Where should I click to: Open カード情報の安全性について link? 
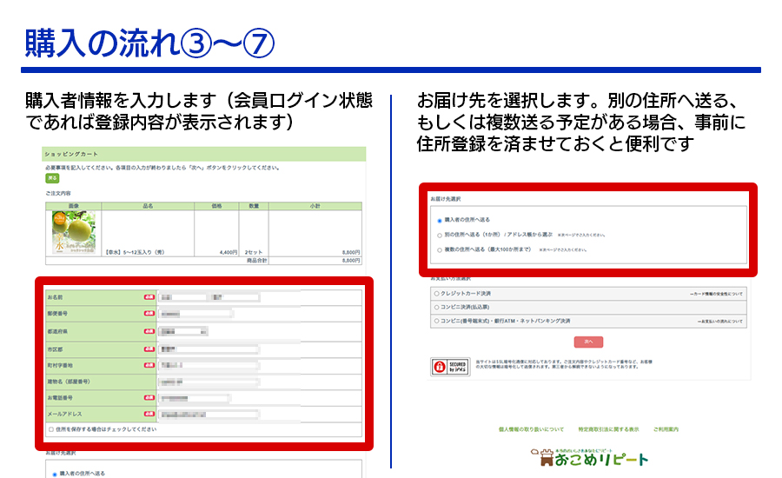[x=716, y=294]
